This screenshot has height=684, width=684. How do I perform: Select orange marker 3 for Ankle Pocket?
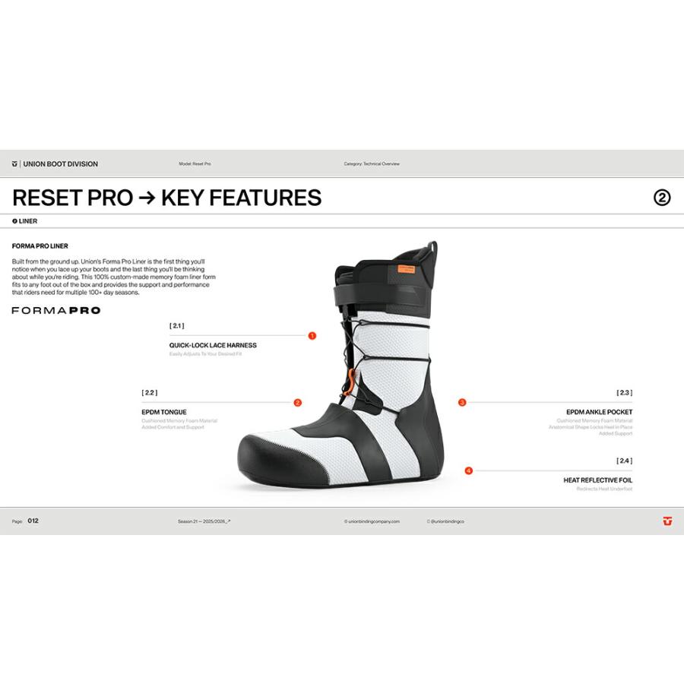pos(462,402)
